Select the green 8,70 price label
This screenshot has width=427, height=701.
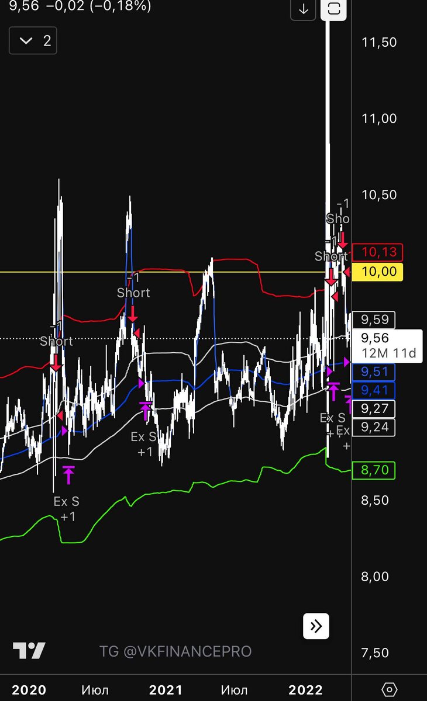coord(374,470)
